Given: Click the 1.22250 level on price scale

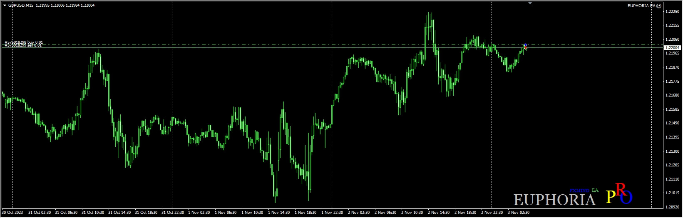Looking at the screenshot, I should pos(673,12).
